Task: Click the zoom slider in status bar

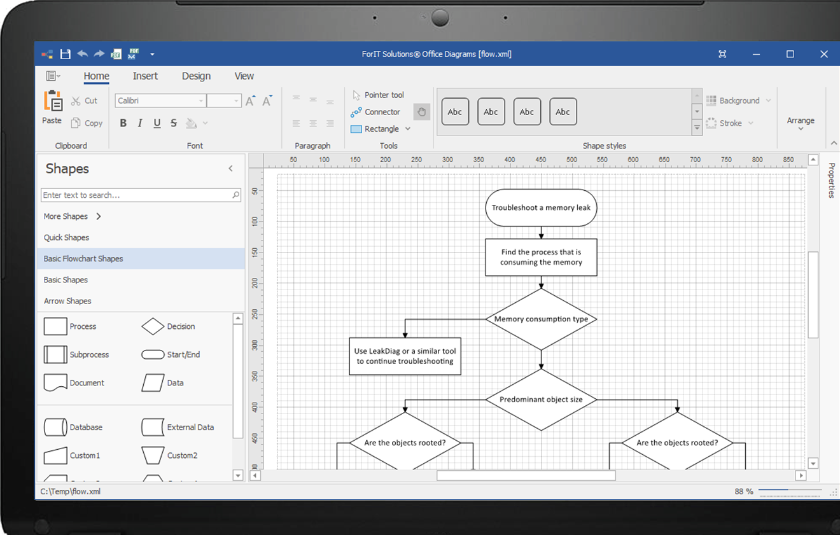Action: click(x=789, y=491)
